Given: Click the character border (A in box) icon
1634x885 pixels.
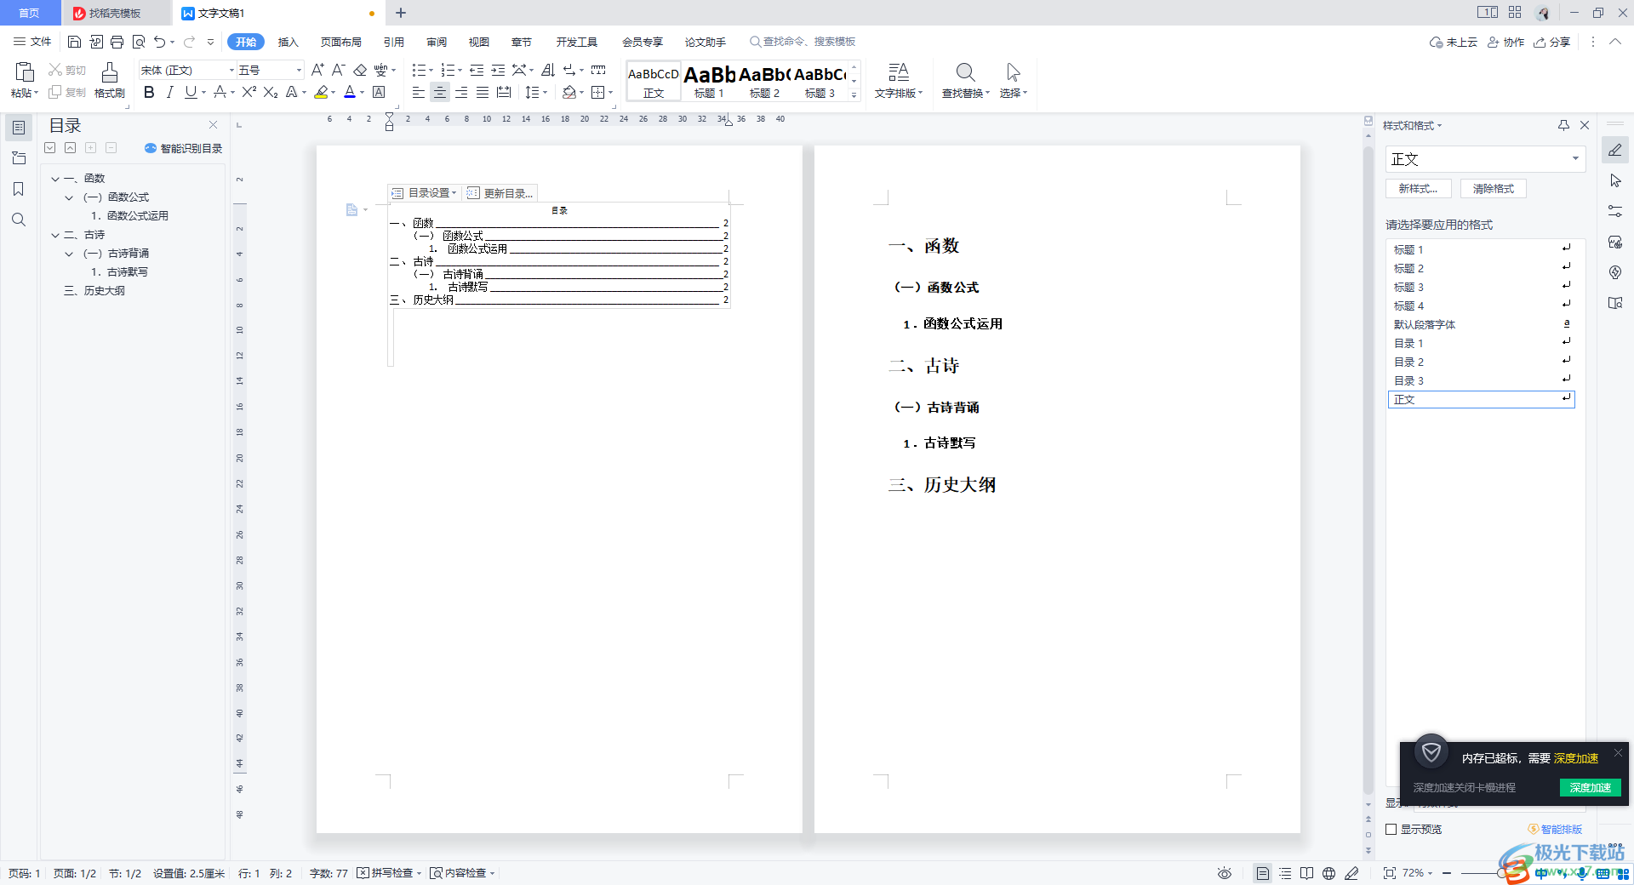Looking at the screenshot, I should tap(379, 92).
